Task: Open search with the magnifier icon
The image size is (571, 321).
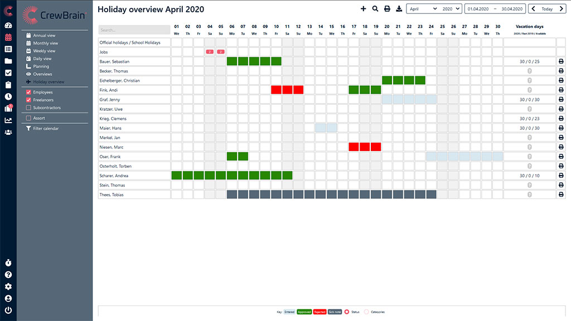Action: click(375, 9)
